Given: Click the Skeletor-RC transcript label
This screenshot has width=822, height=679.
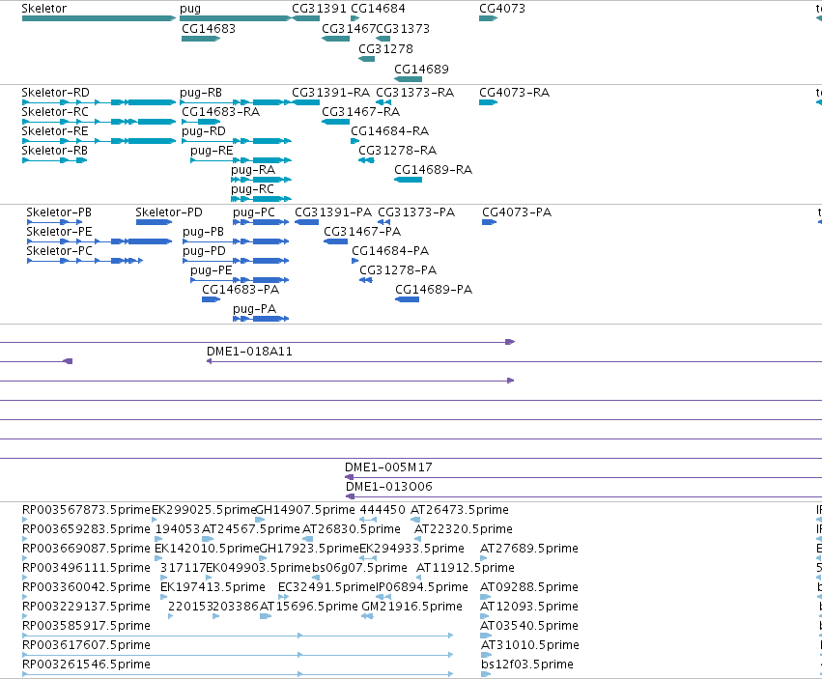Looking at the screenshot, I should (55, 112).
